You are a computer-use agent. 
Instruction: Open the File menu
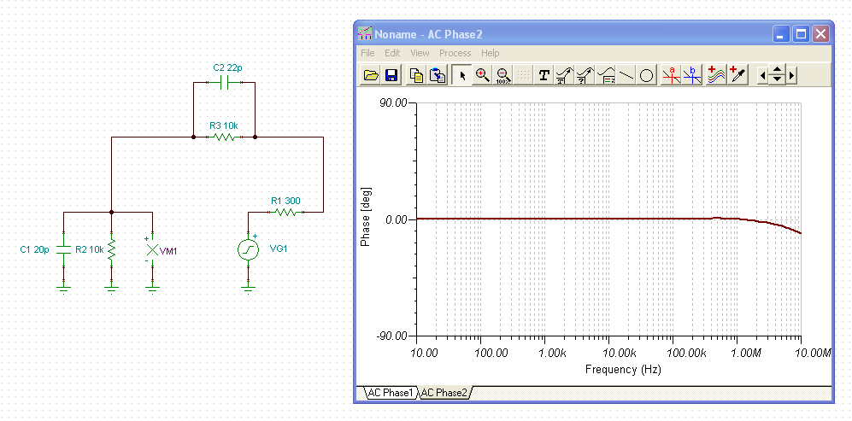[367, 53]
